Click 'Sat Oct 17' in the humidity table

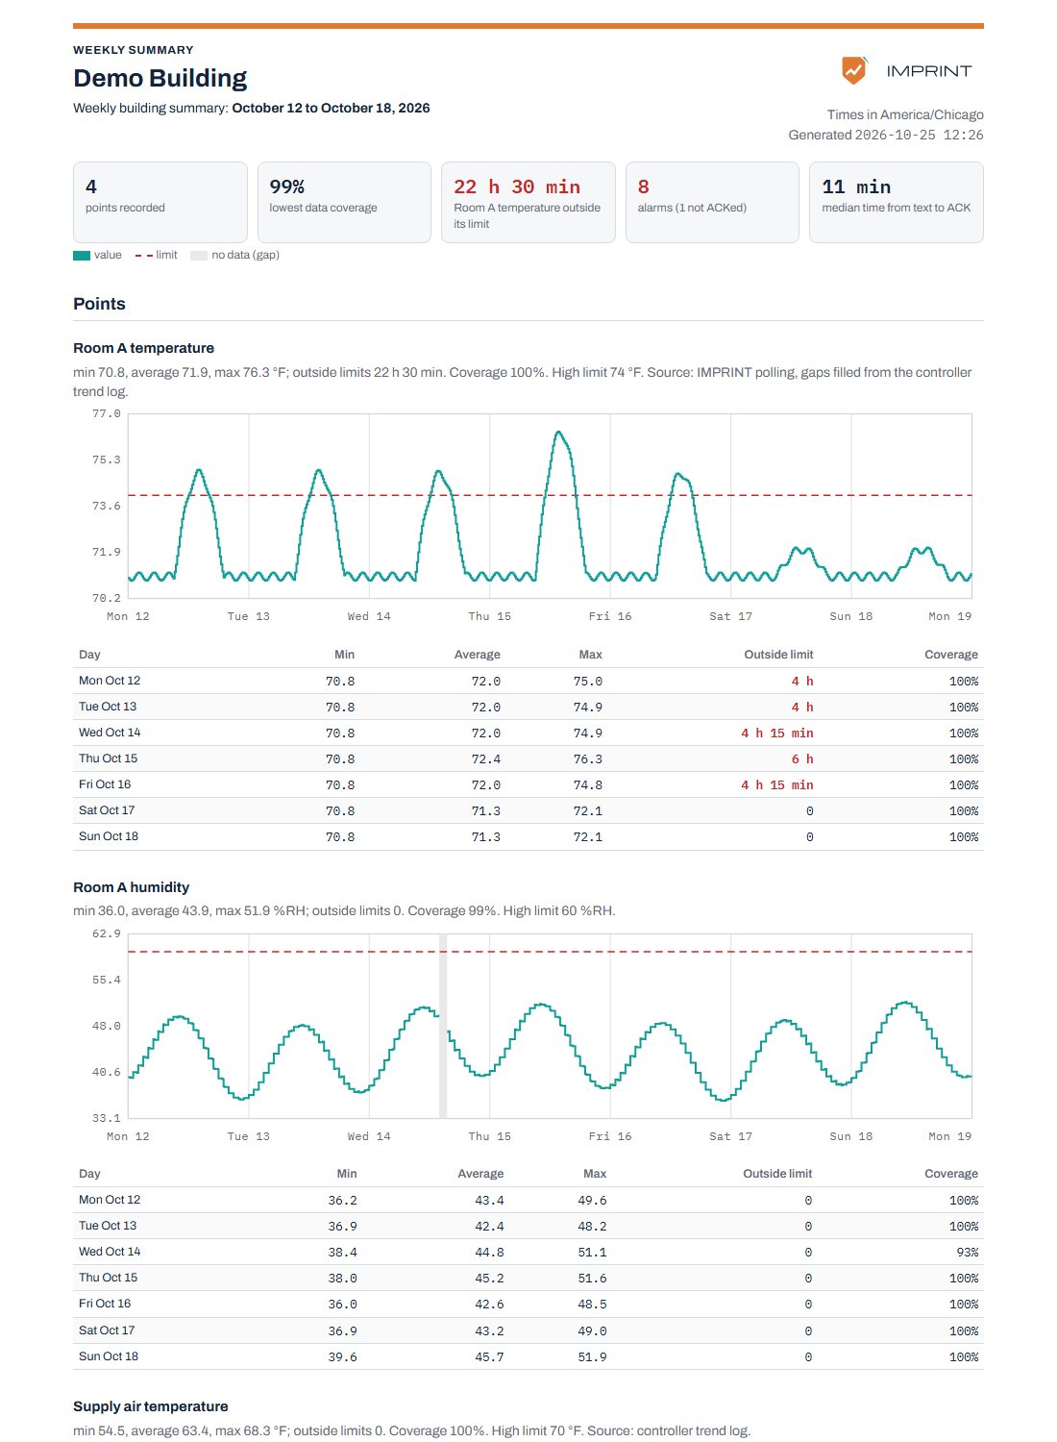coord(107,1330)
